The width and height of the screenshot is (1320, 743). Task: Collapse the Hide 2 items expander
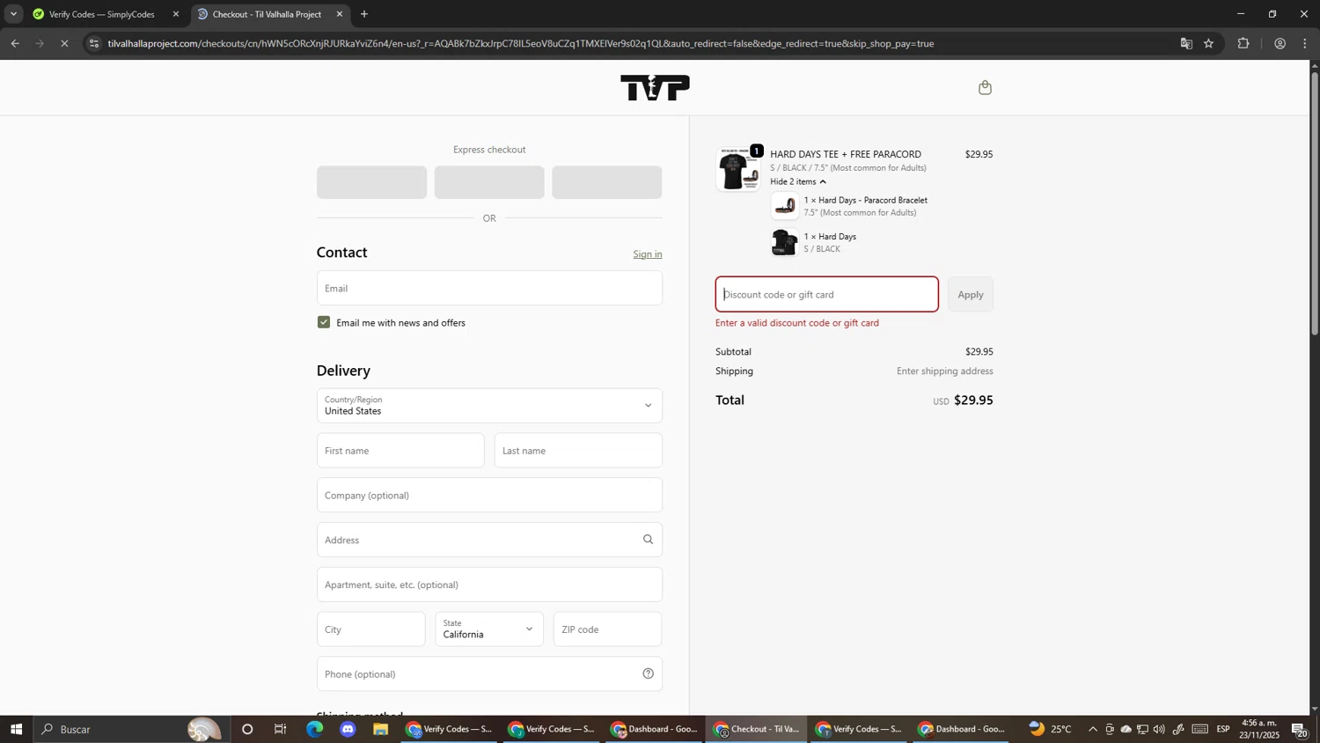click(797, 181)
